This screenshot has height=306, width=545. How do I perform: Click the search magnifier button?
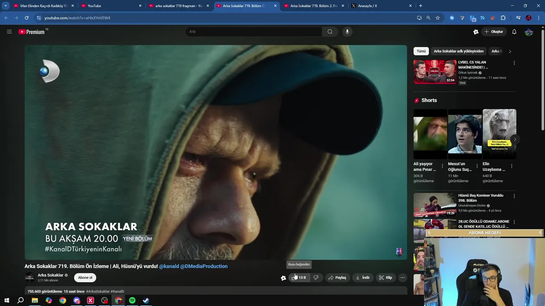point(330,31)
